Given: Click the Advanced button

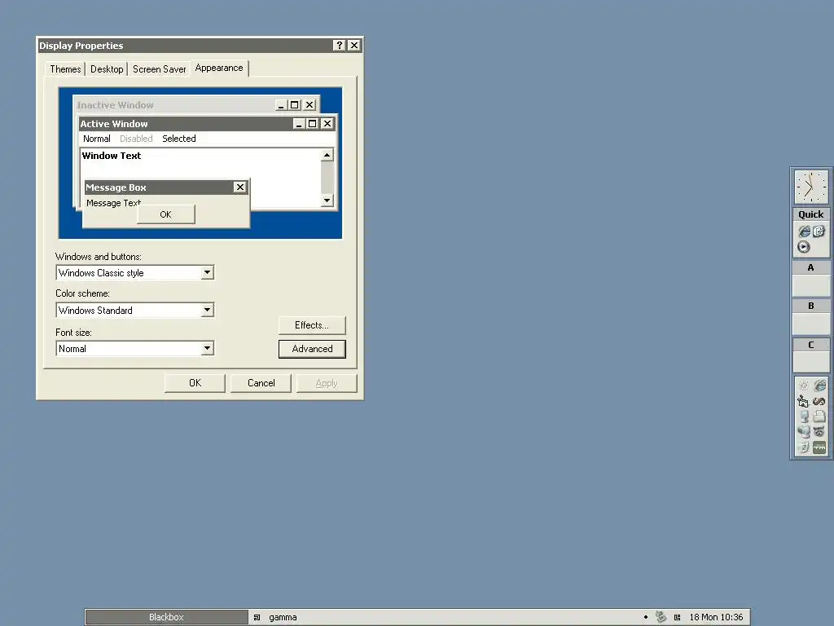Looking at the screenshot, I should point(312,349).
